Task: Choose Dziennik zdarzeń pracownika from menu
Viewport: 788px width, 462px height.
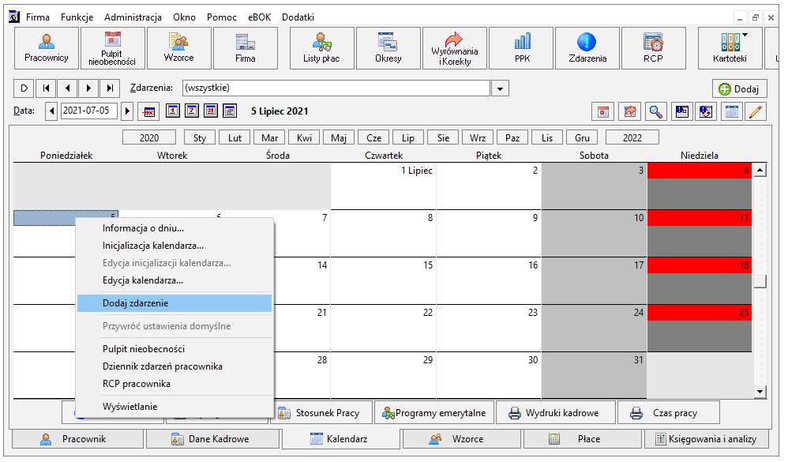Action: [x=174, y=366]
